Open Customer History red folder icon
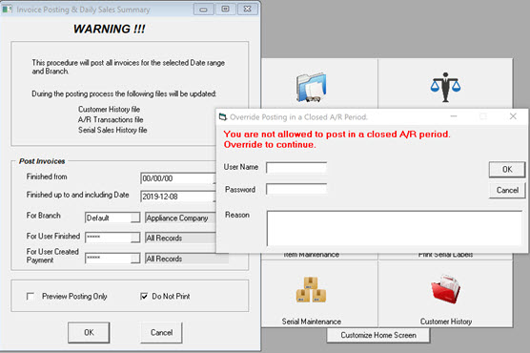 pos(445,289)
